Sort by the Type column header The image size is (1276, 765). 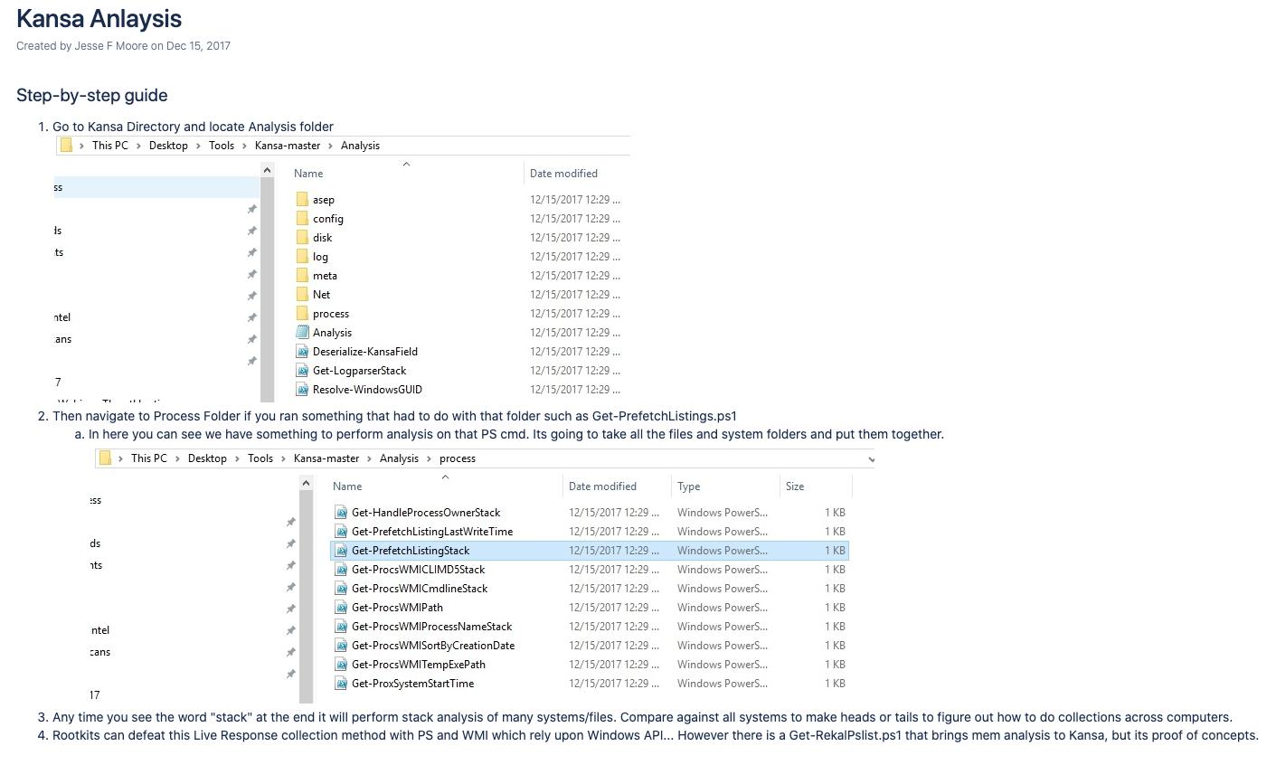[689, 486]
